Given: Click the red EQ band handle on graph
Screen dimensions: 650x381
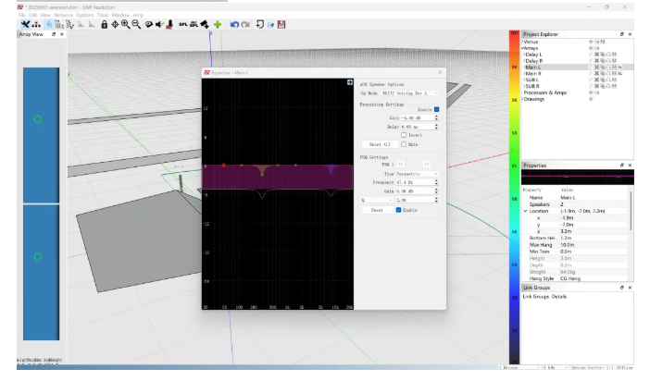Looking at the screenshot, I should (x=224, y=166).
